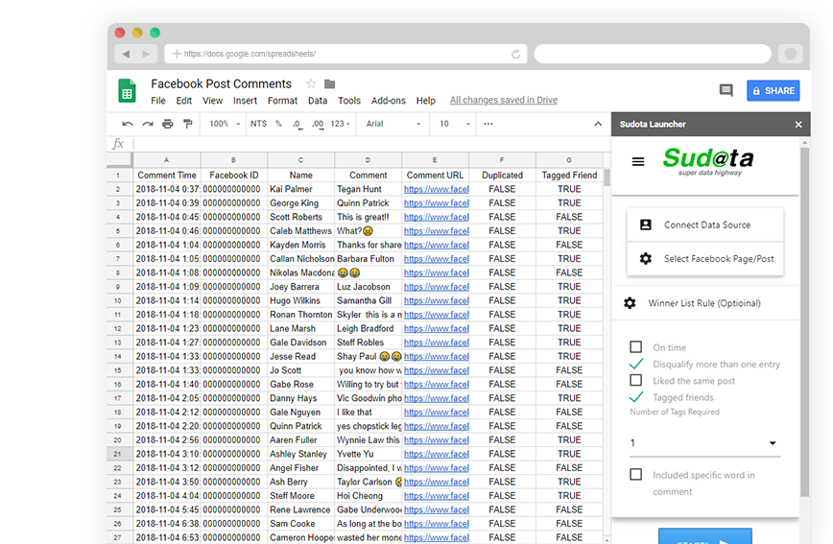Click the green macOS zoom button
The height and width of the screenshot is (544, 833).
[155, 33]
